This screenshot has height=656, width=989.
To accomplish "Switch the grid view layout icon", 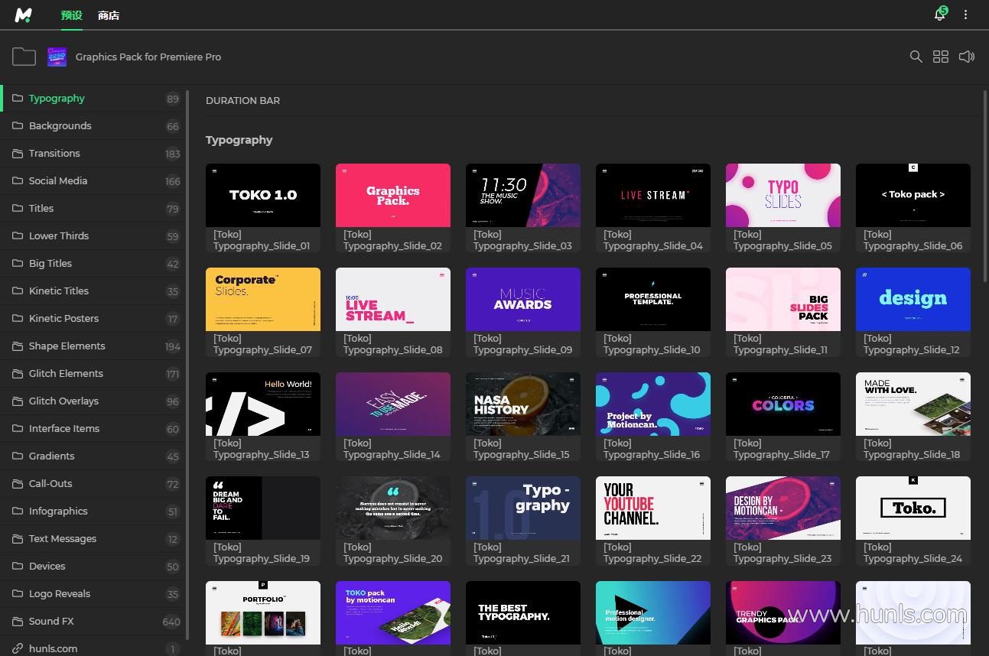I will [x=941, y=57].
